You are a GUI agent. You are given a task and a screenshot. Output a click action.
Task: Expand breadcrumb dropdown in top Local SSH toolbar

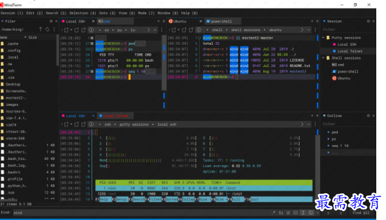155,30
